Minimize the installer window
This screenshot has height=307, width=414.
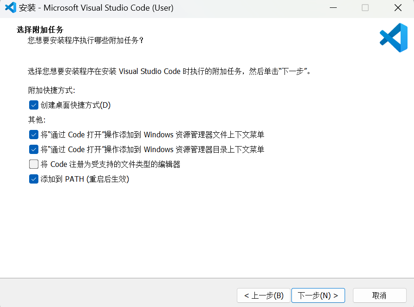pos(333,8)
